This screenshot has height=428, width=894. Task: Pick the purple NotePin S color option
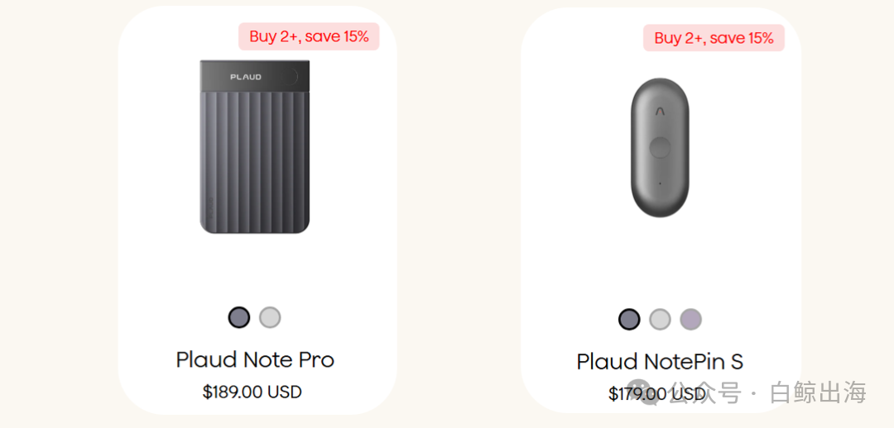point(690,319)
